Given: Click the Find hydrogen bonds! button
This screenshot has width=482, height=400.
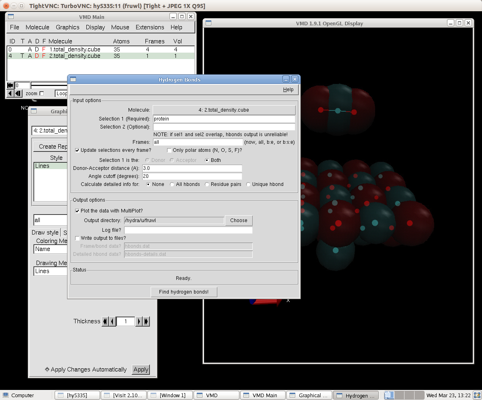Looking at the screenshot, I should pos(184,292).
